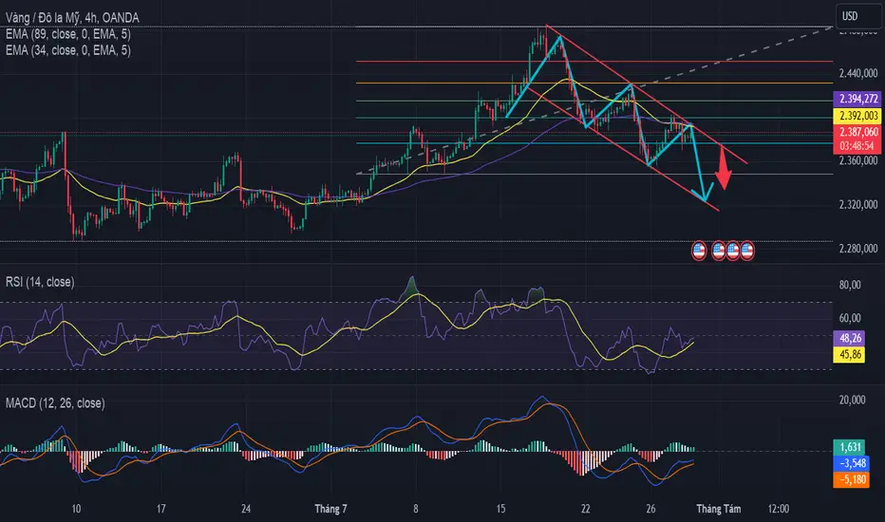Screen dimensions: 885x522
Task: Click the 03:48:54 bar countdown label
Action: (x=857, y=146)
